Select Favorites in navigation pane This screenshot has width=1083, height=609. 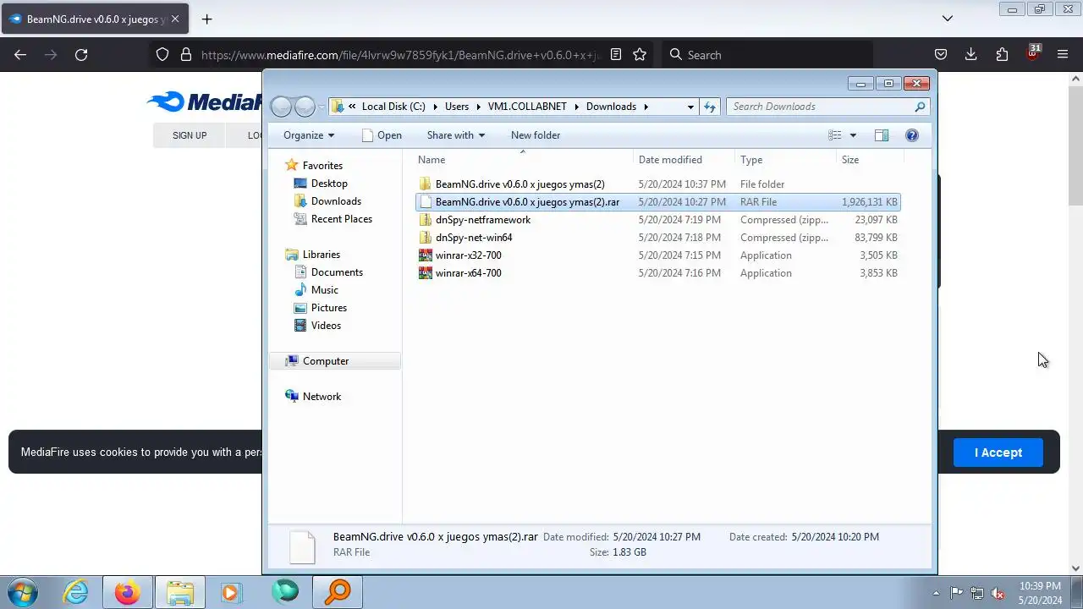(322, 166)
